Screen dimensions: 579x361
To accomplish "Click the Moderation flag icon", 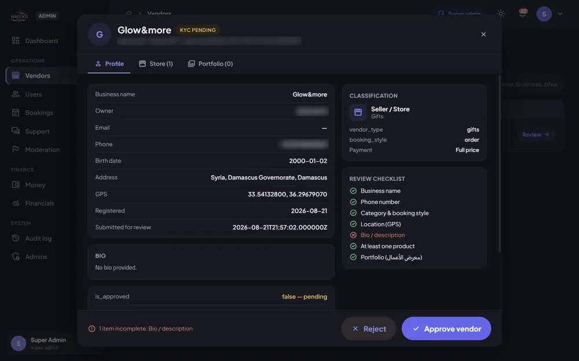I will [x=16, y=149].
